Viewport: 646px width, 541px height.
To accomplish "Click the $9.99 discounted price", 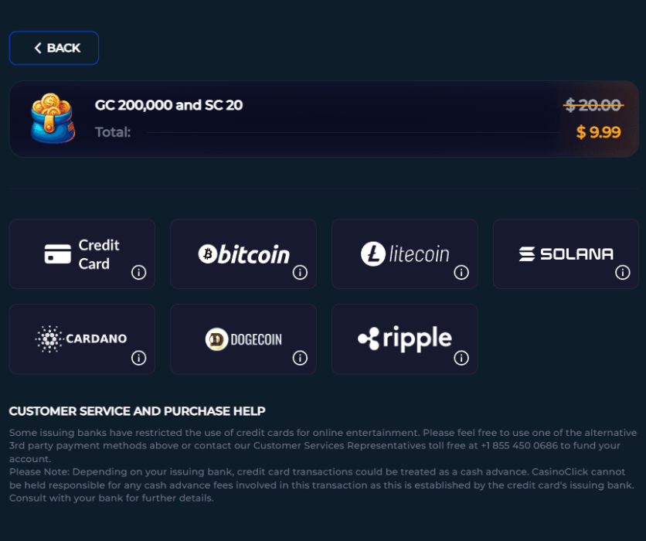I will tap(598, 132).
